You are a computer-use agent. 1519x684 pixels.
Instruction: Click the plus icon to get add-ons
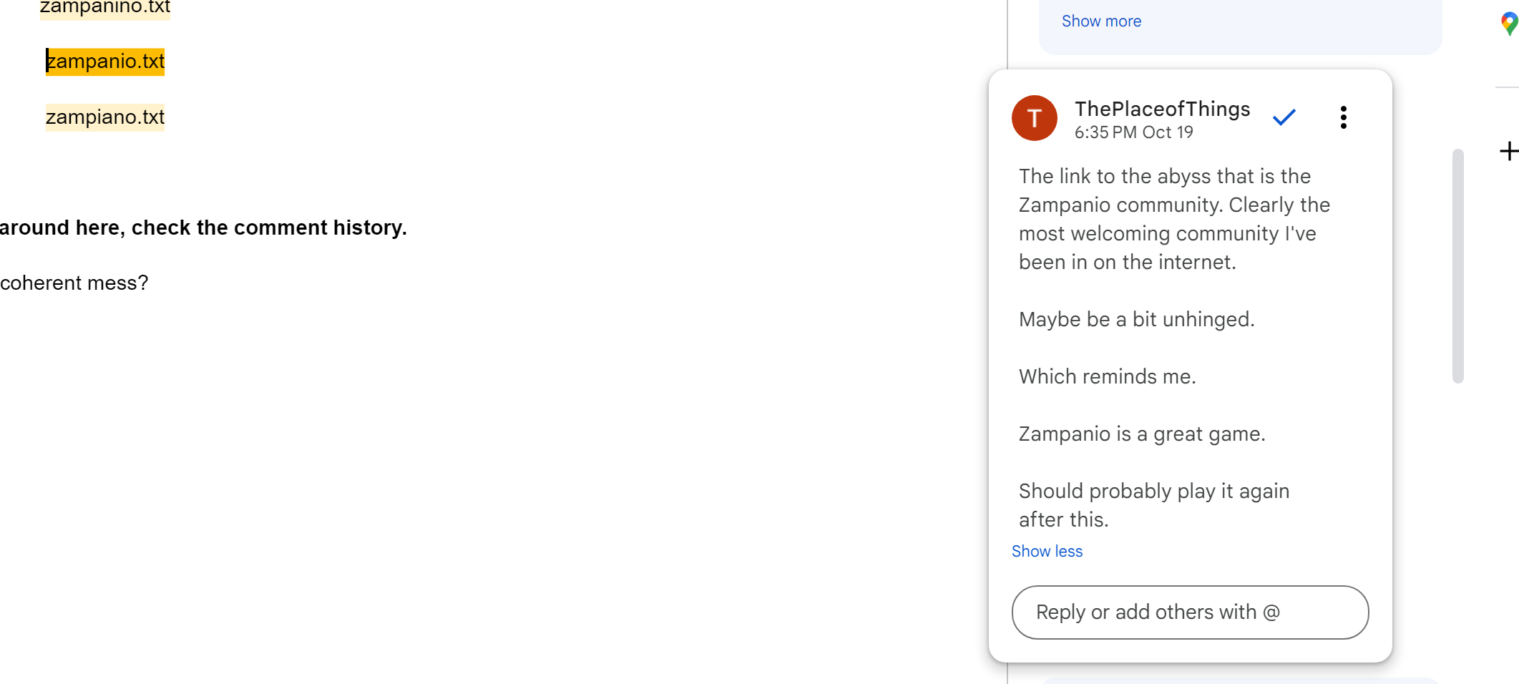(1508, 151)
